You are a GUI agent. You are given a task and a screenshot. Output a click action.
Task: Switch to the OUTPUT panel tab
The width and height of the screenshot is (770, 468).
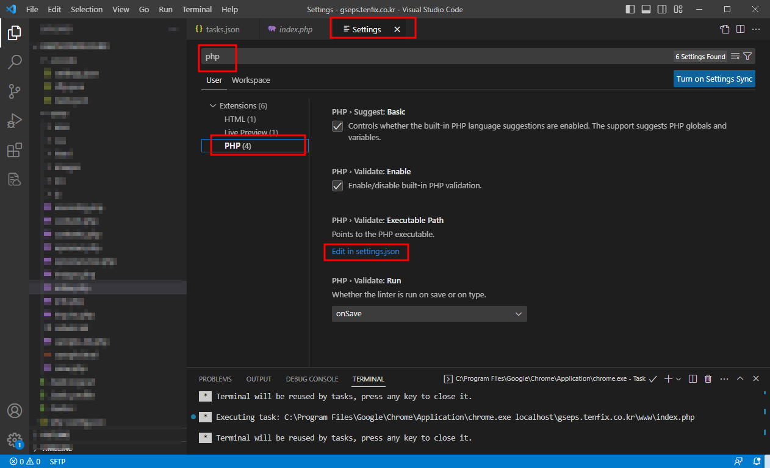[259, 379]
